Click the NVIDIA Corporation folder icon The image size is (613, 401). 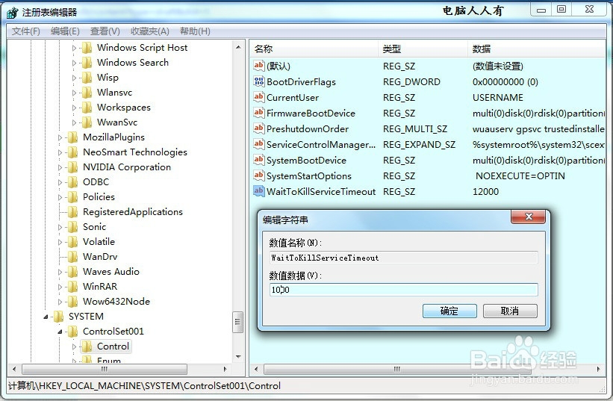click(72, 167)
